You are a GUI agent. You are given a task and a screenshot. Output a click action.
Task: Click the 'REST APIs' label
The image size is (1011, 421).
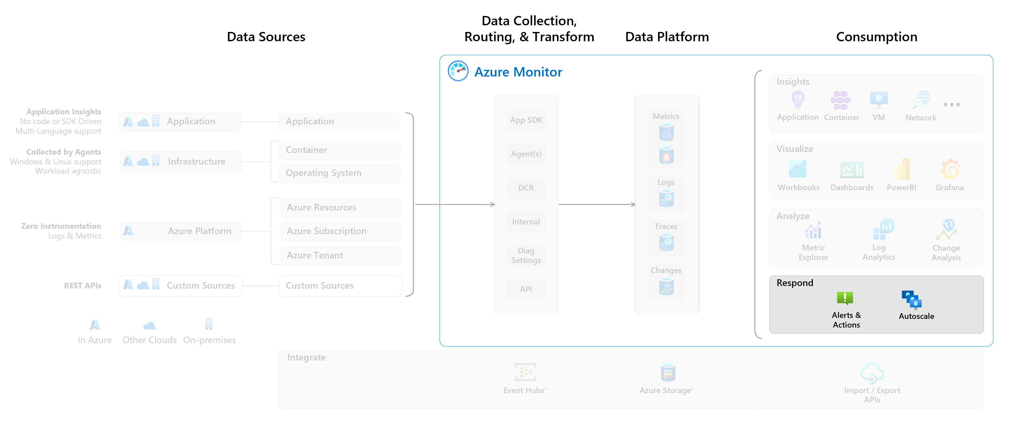[x=83, y=286]
